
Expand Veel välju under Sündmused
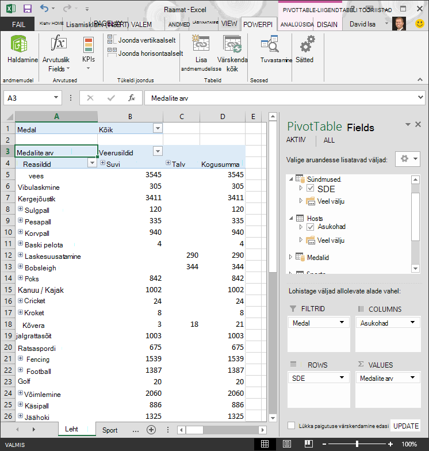click(x=301, y=200)
